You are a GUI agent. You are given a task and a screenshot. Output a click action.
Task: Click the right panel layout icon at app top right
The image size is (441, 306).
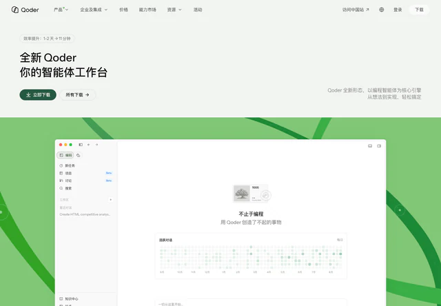pyautogui.click(x=379, y=145)
